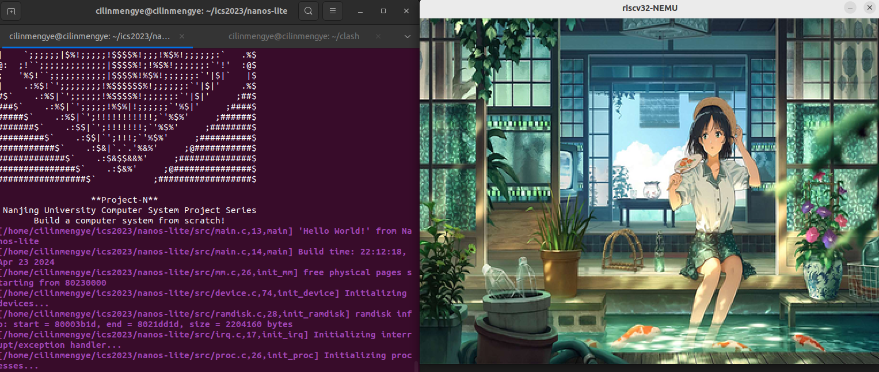
Task: Click the 'Apr 23 2024' text
Action: click(x=27, y=262)
